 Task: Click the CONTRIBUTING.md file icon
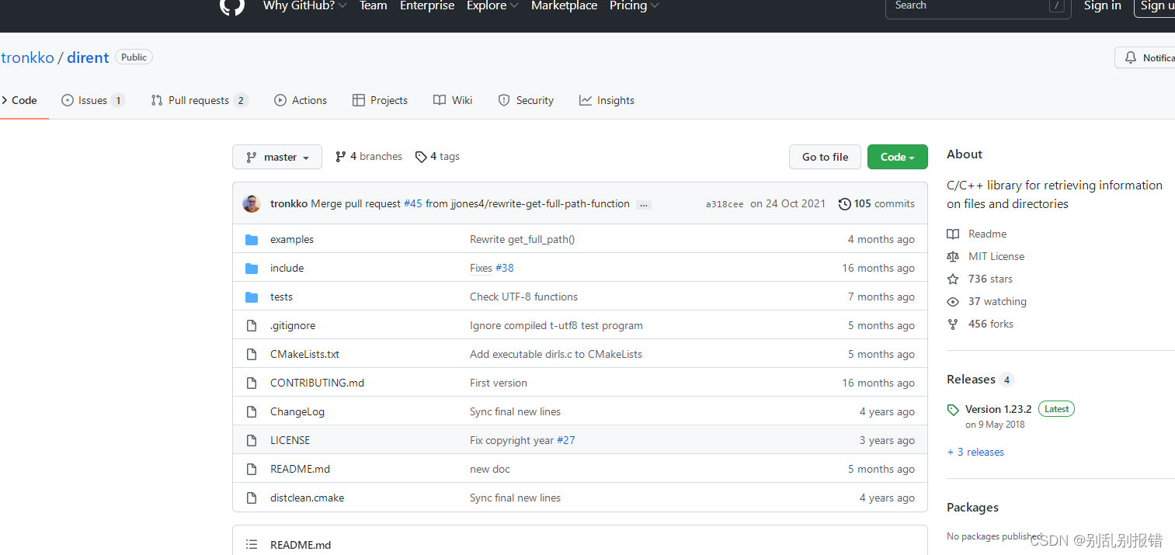point(252,383)
